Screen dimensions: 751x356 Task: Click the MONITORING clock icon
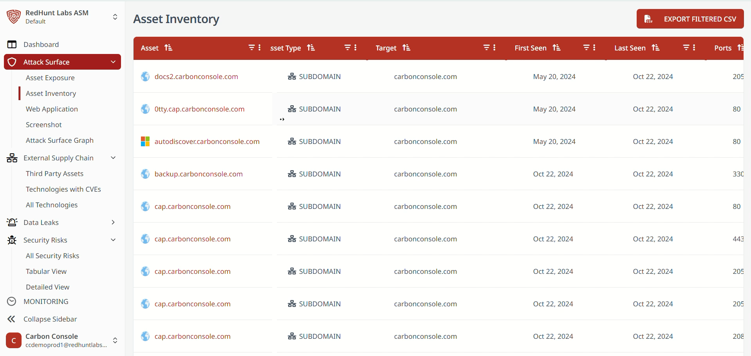pos(12,301)
